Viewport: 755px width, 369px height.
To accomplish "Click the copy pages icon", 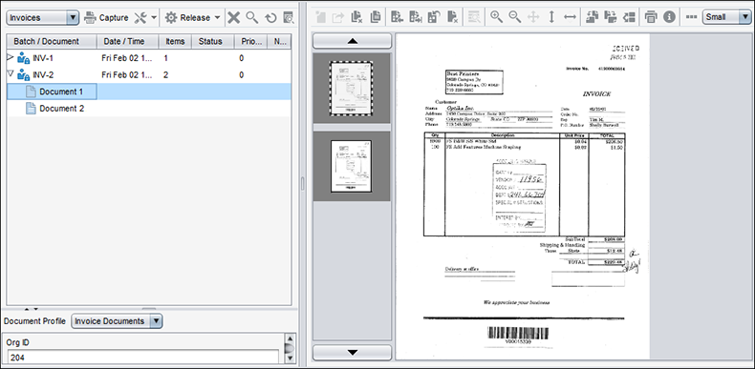I will pos(375,17).
